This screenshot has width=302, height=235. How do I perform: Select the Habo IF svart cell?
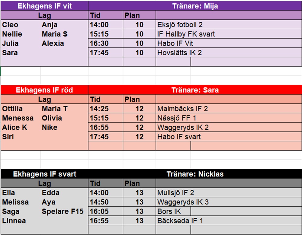click(229, 137)
